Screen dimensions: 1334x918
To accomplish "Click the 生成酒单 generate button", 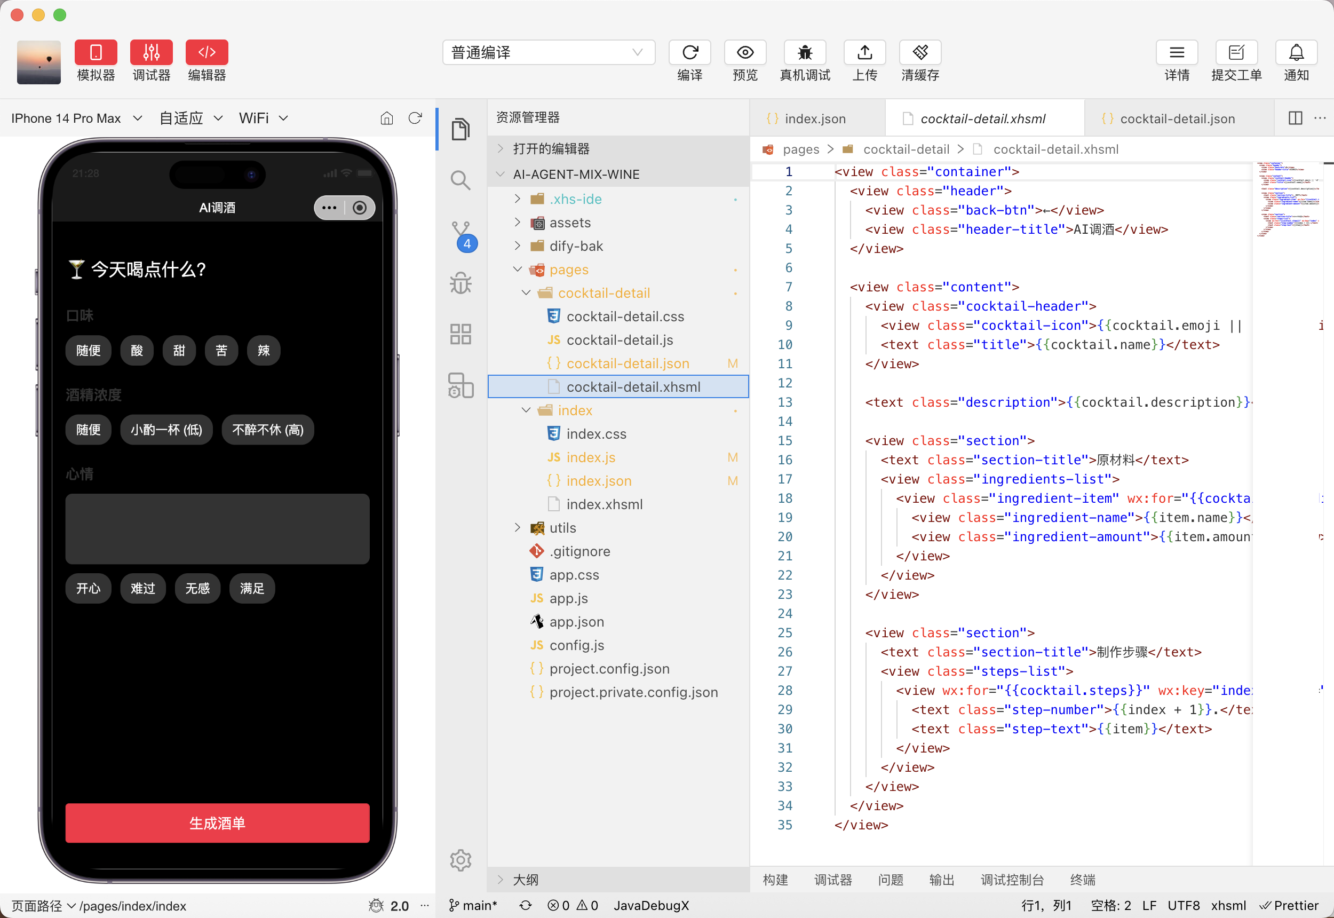I will pos(217,823).
